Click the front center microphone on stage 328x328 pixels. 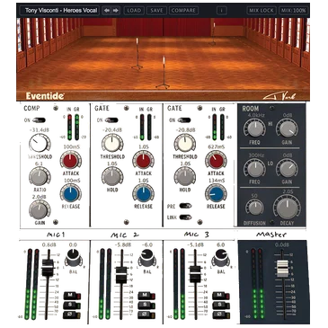coord(164,72)
